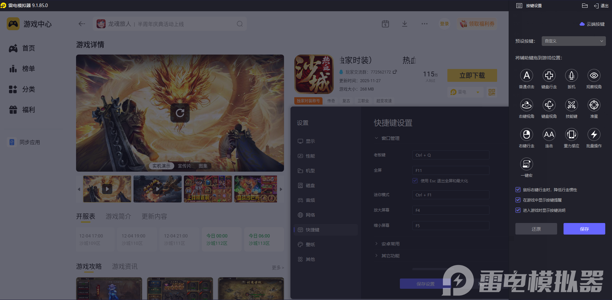Disable 在游戏中显示按键提醒
The image size is (612, 300).
click(x=518, y=200)
